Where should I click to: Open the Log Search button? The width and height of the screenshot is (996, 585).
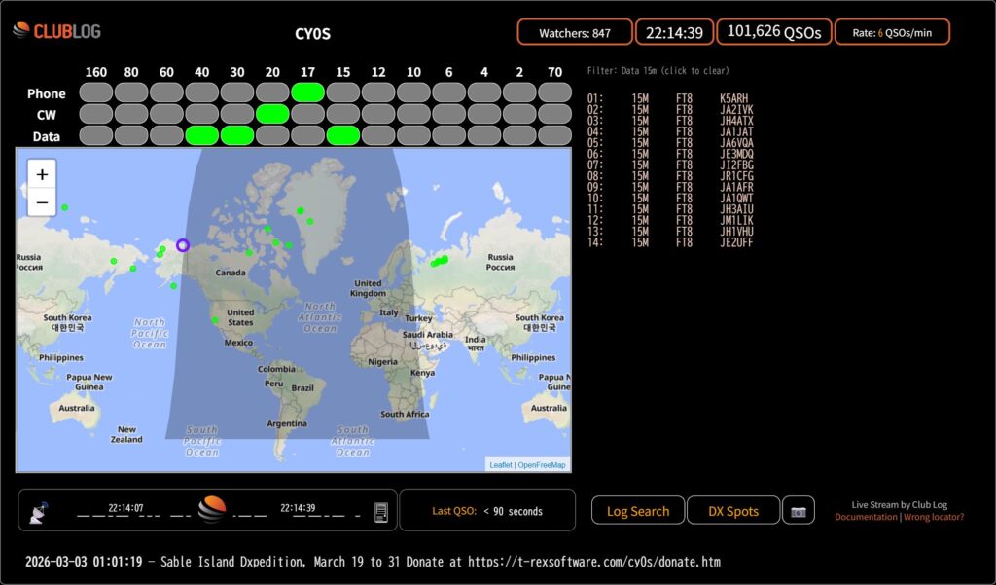tap(638, 511)
